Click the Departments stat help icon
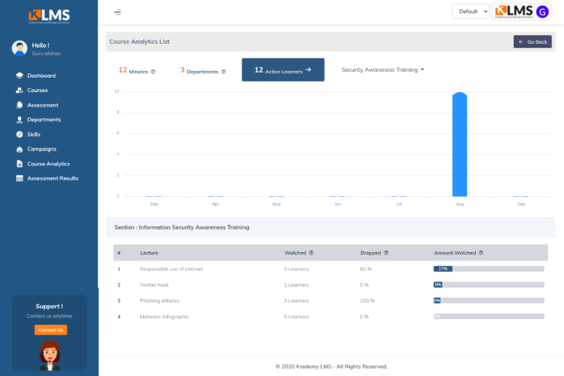564x376 pixels. tap(224, 72)
